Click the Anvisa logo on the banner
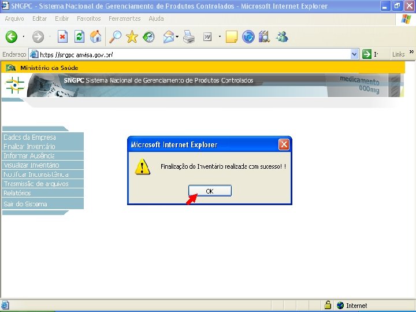The height and width of the screenshot is (312, 416). [x=15, y=85]
